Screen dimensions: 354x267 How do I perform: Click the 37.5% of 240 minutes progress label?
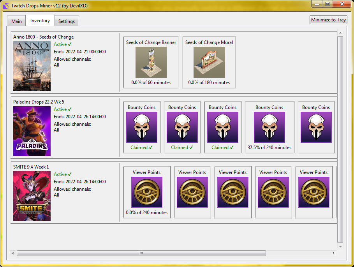[x=269, y=148]
